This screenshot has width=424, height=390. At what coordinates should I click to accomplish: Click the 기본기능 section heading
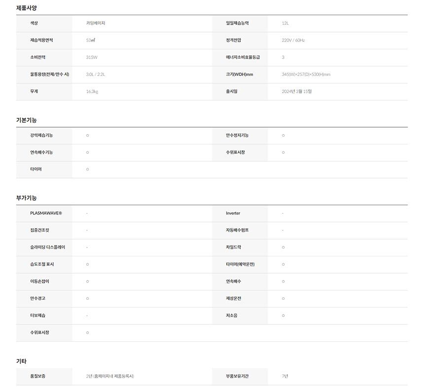point(27,120)
